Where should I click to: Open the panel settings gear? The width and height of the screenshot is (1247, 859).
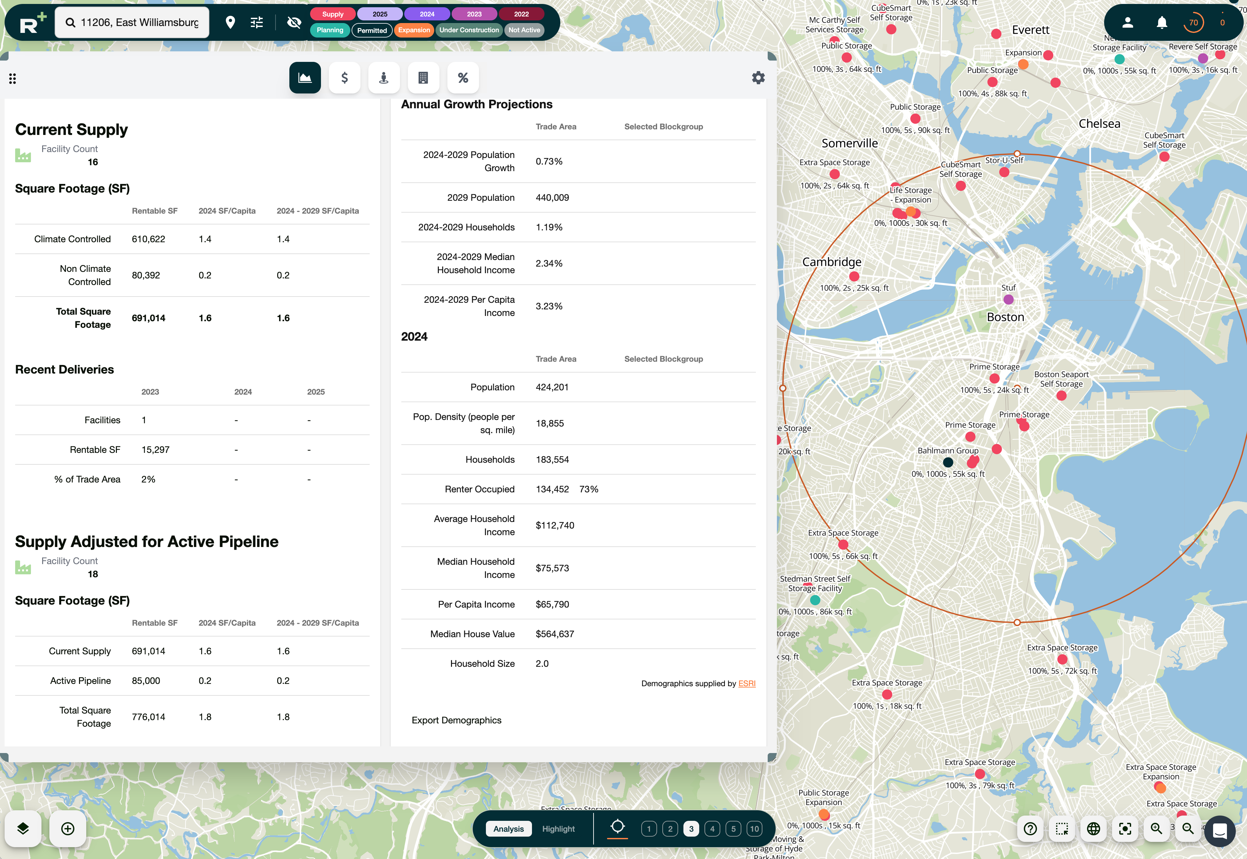tap(758, 78)
